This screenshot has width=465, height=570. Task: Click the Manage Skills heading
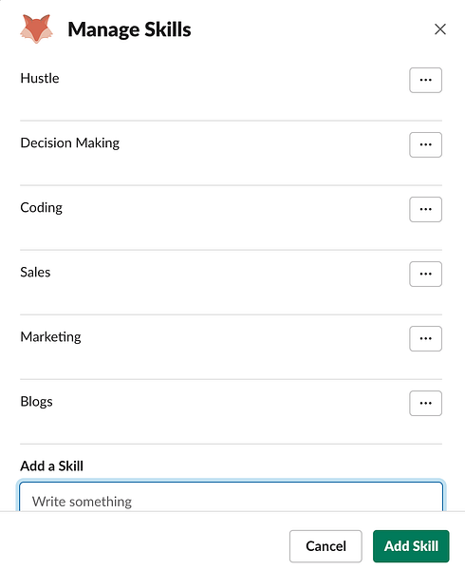pyautogui.click(x=129, y=29)
